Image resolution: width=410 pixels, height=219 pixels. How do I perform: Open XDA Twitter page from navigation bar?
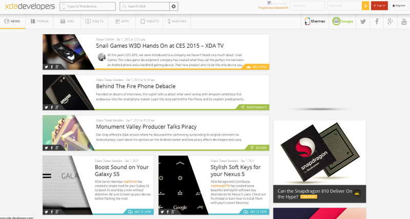click(x=363, y=22)
